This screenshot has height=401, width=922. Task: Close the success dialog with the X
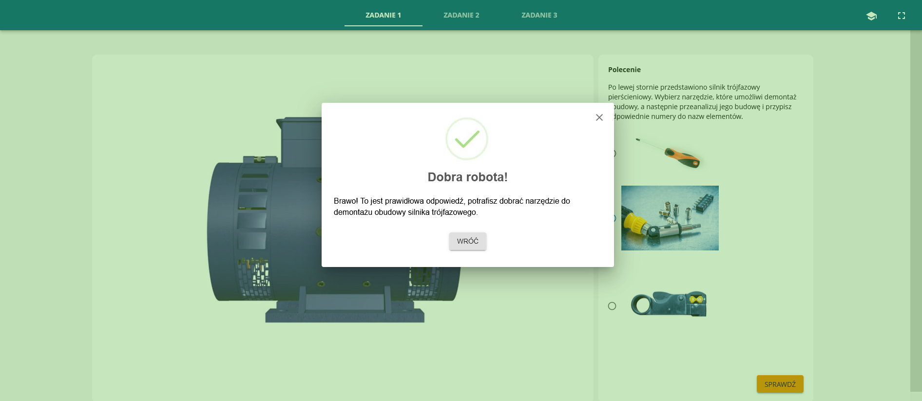[599, 117]
